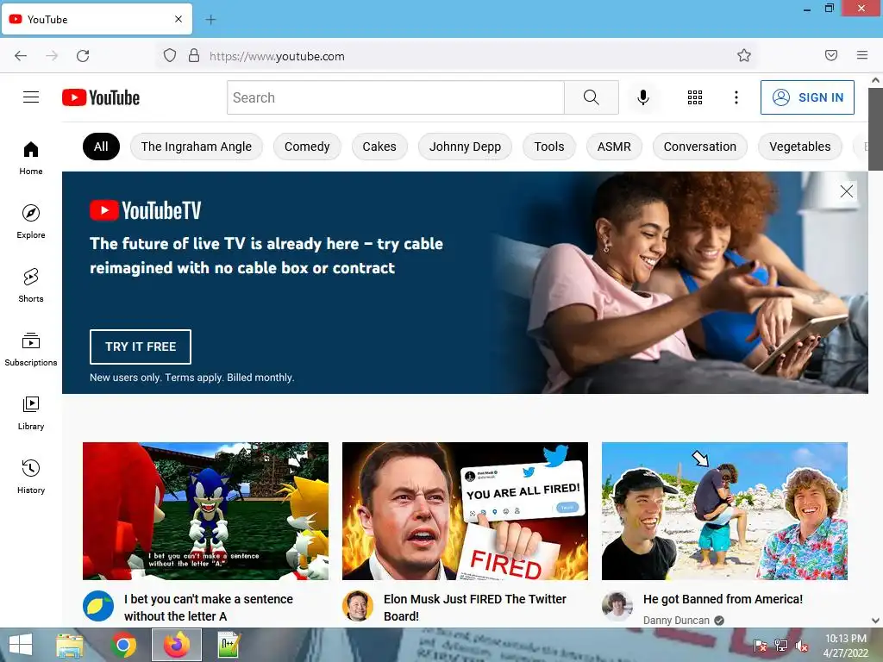Close the YouTube browser tab
Viewport: 883px width, 662px height.
pyautogui.click(x=178, y=19)
